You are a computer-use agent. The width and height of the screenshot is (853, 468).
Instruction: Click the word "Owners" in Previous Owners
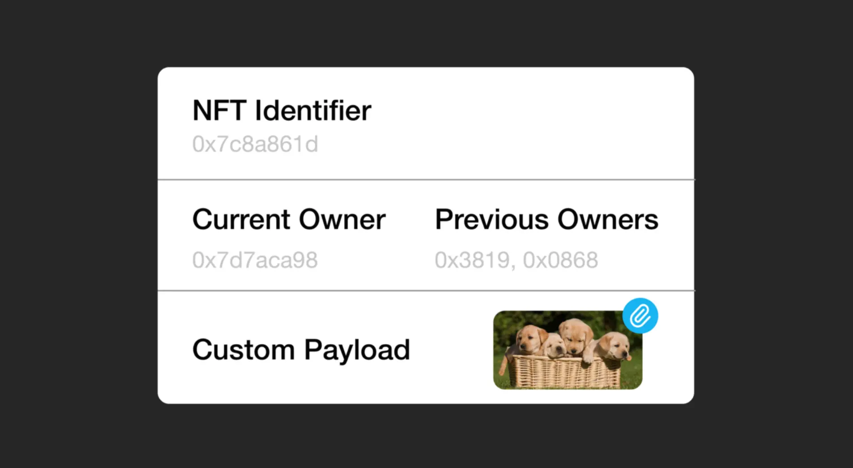coord(607,220)
